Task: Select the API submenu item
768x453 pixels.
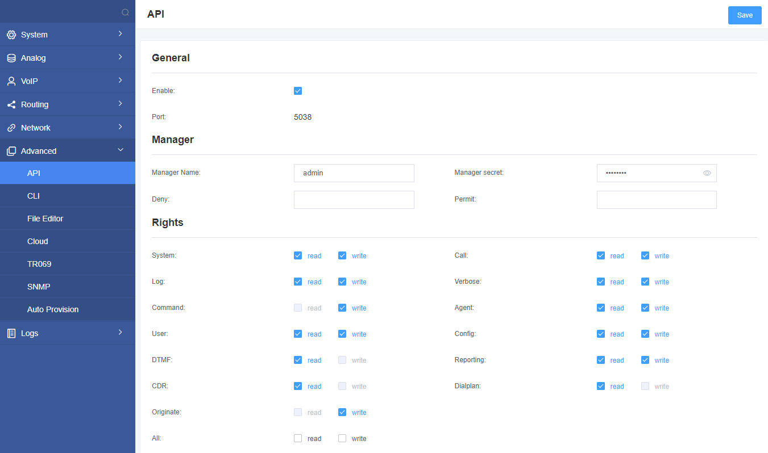Action: pyautogui.click(x=68, y=173)
